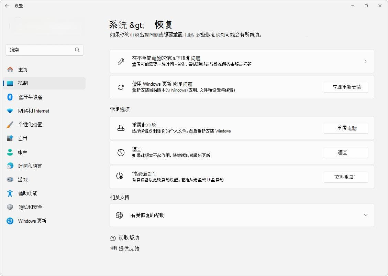Click the clock globe icon for 时间和语言
This screenshot has height=276, width=388.
(x=10, y=166)
